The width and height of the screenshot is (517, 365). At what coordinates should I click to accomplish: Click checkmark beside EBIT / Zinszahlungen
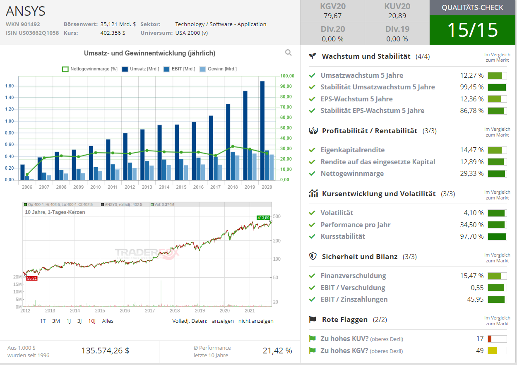[312, 299]
